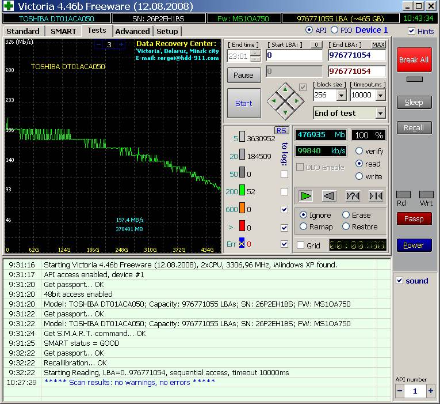Select the API access radio button
The image size is (440, 404).
click(x=309, y=30)
